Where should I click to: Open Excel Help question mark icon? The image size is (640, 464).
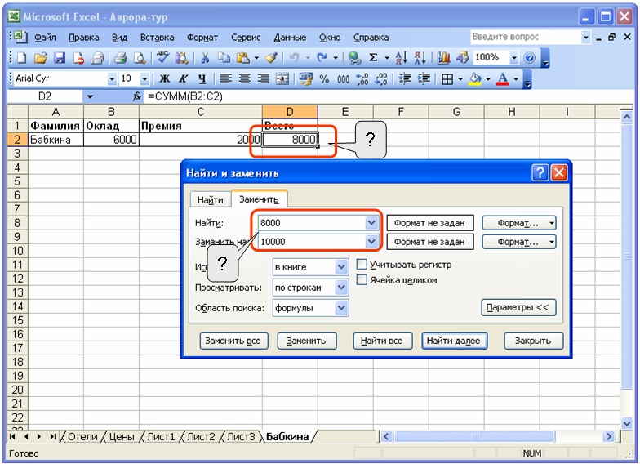pyautogui.click(x=529, y=58)
